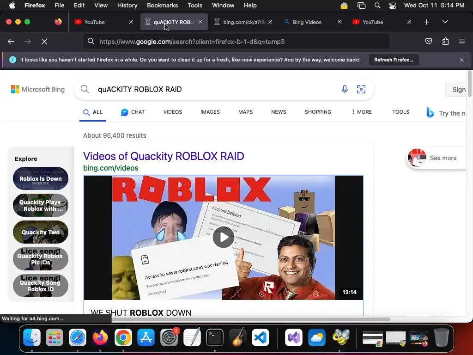Open the Tools menu in menu bar
The height and width of the screenshot is (355, 473).
[195, 5]
